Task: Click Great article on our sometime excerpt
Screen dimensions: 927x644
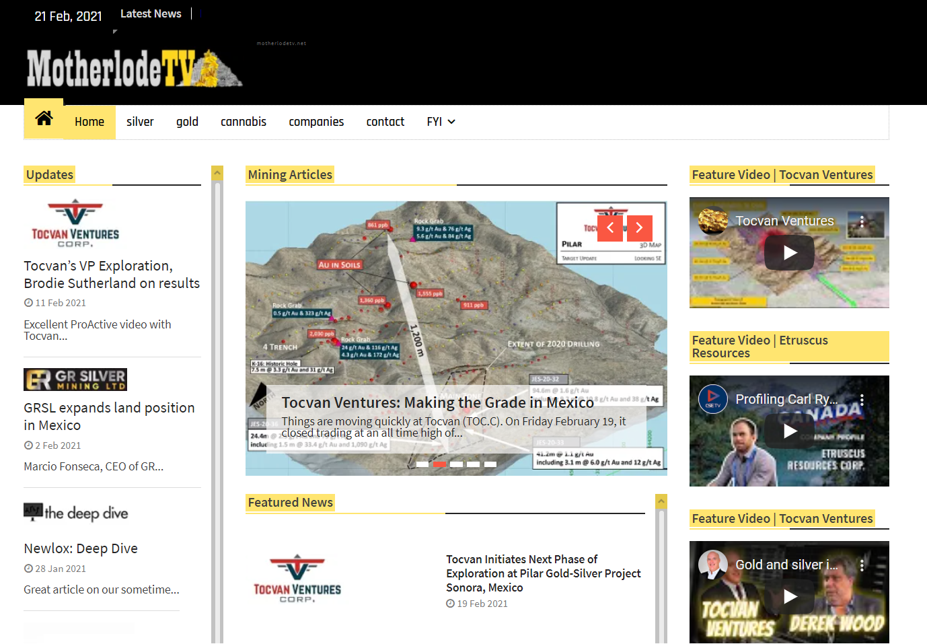Action: pos(102,589)
